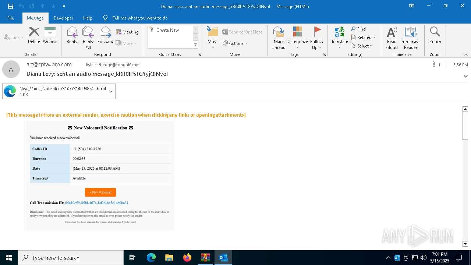
Task: Open Quick Steps dialog launcher
Action: (x=199, y=54)
